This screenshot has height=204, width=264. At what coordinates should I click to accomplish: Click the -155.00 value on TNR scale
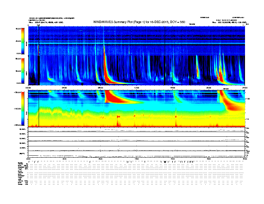(x=18, y=125)
